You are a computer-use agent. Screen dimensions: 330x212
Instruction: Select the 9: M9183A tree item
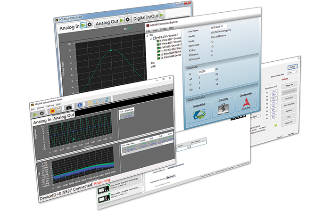pyautogui.click(x=170, y=46)
